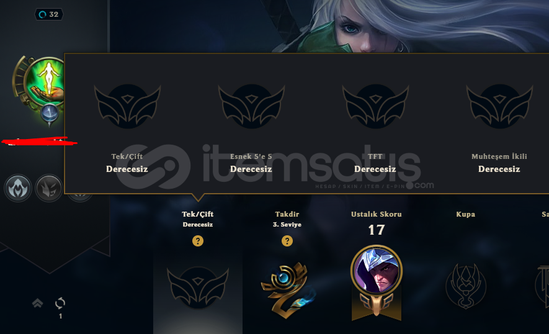Open the Takdir honor level emblem

(288, 289)
